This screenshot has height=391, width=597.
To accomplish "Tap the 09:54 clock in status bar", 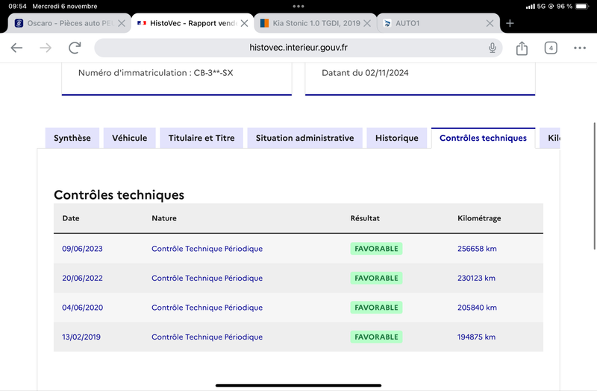I will (x=17, y=6).
